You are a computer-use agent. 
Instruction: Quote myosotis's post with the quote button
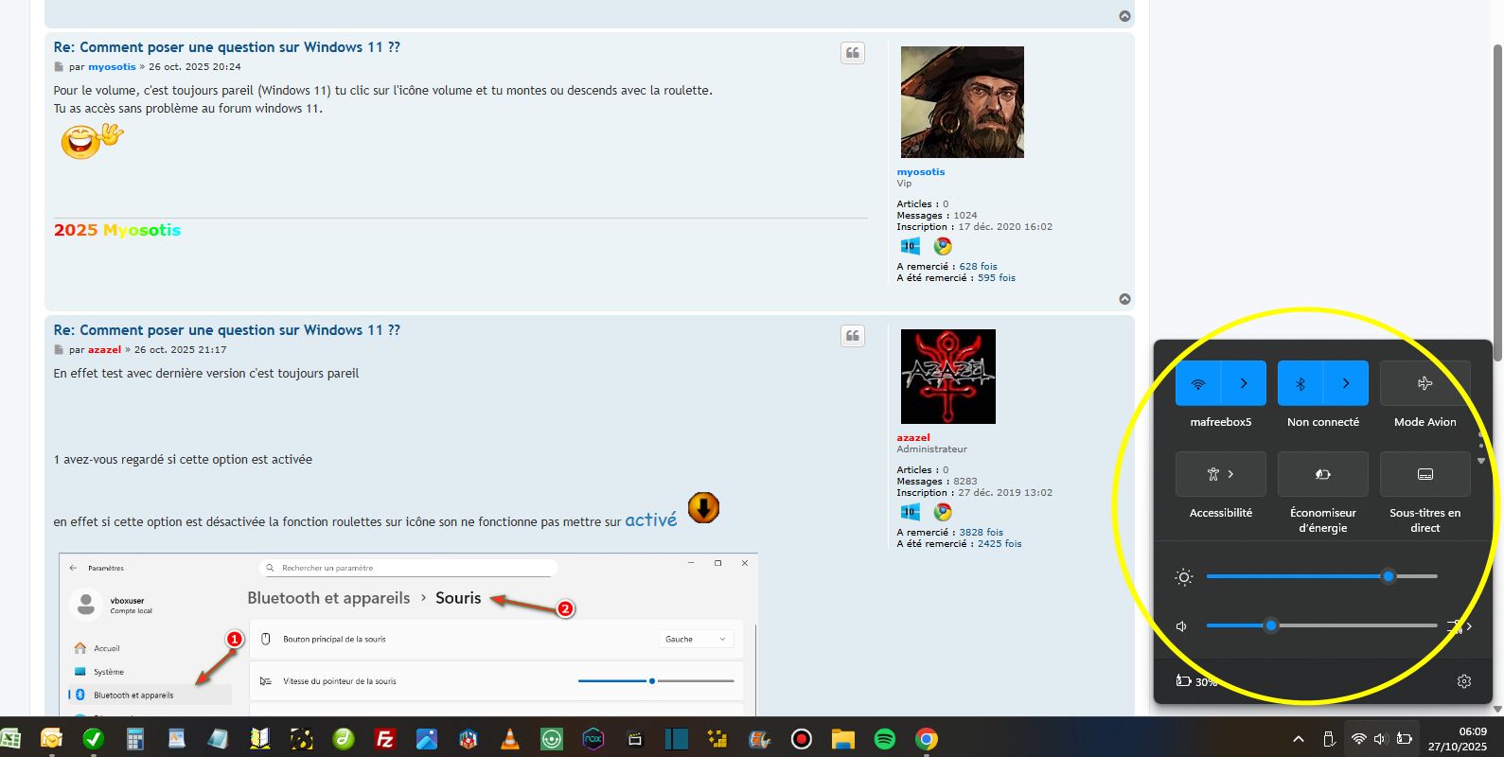tap(853, 53)
